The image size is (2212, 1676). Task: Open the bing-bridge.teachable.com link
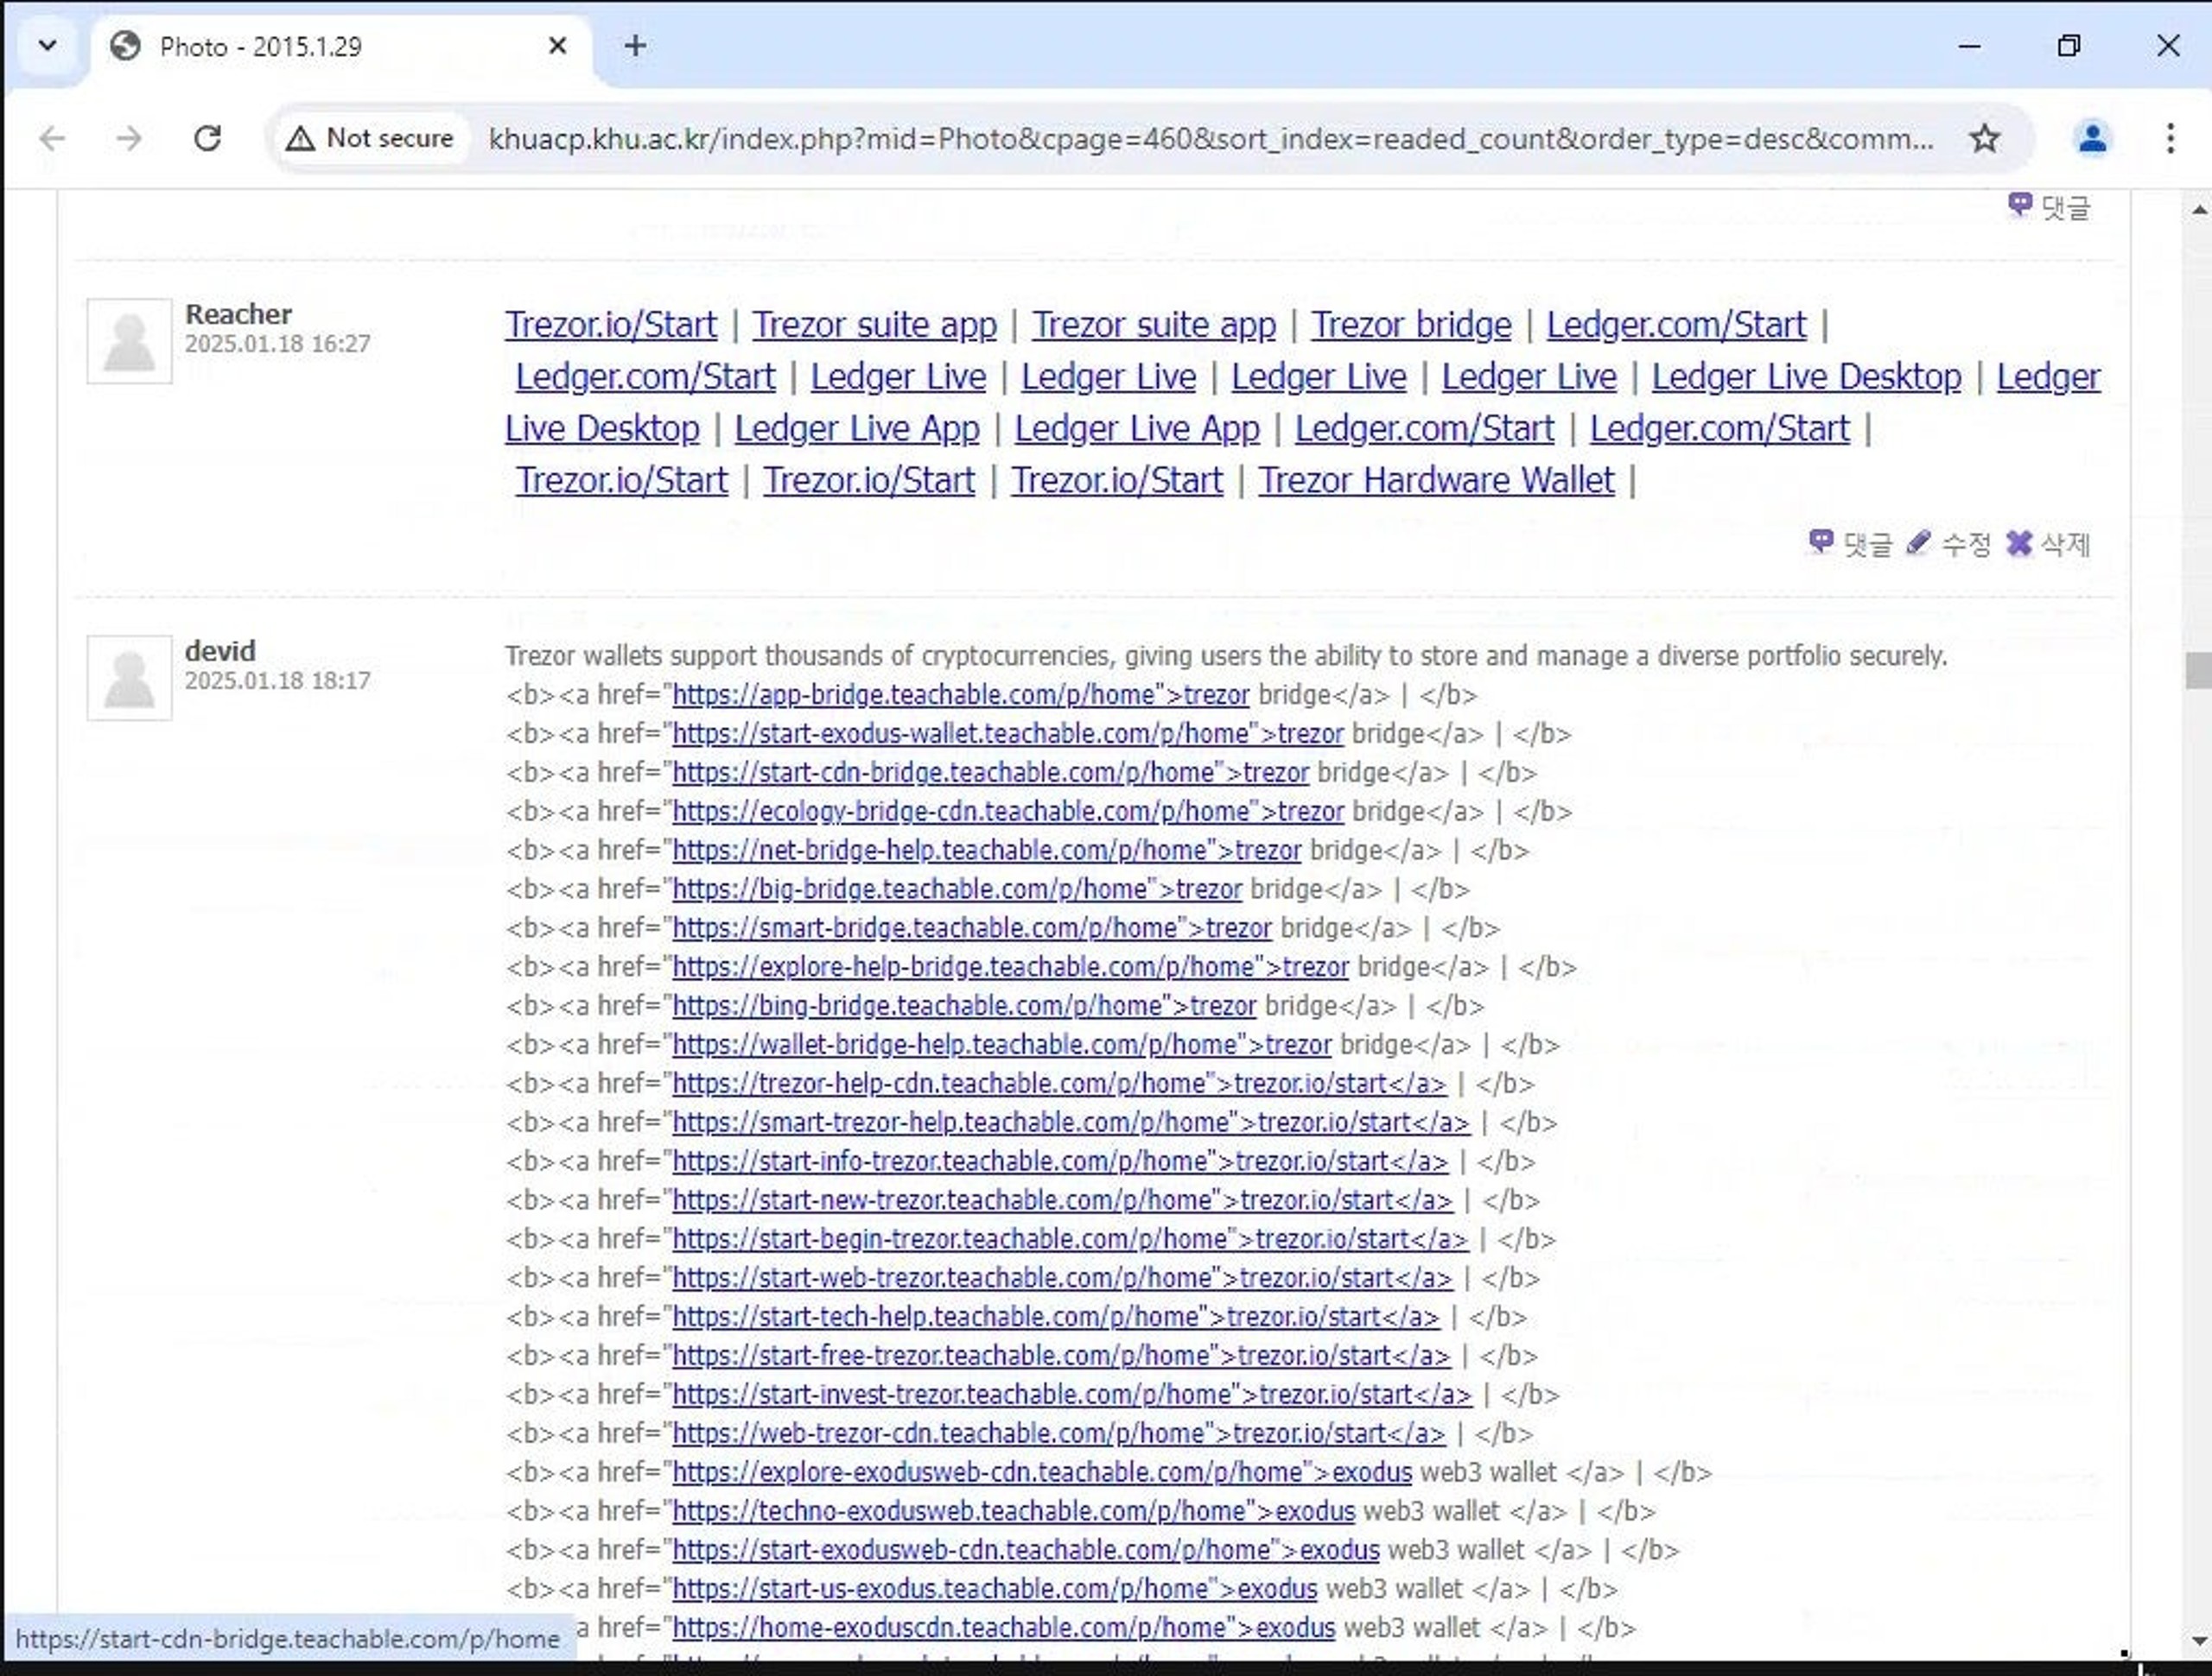[963, 1005]
